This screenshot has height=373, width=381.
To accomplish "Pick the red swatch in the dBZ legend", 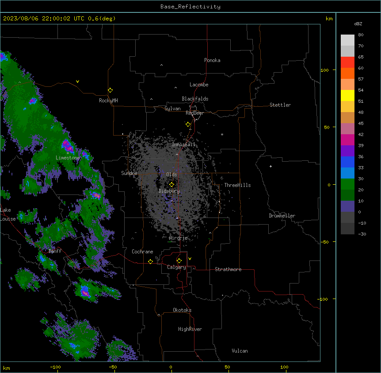I will pos(347,62).
